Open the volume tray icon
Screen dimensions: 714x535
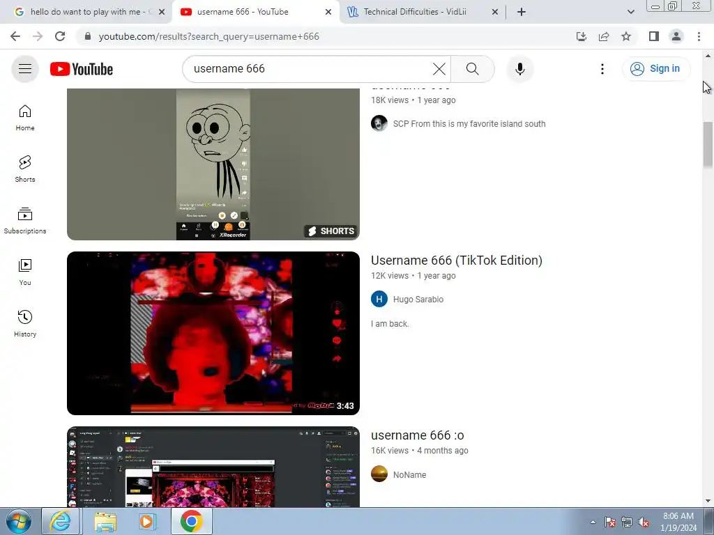[x=643, y=522]
